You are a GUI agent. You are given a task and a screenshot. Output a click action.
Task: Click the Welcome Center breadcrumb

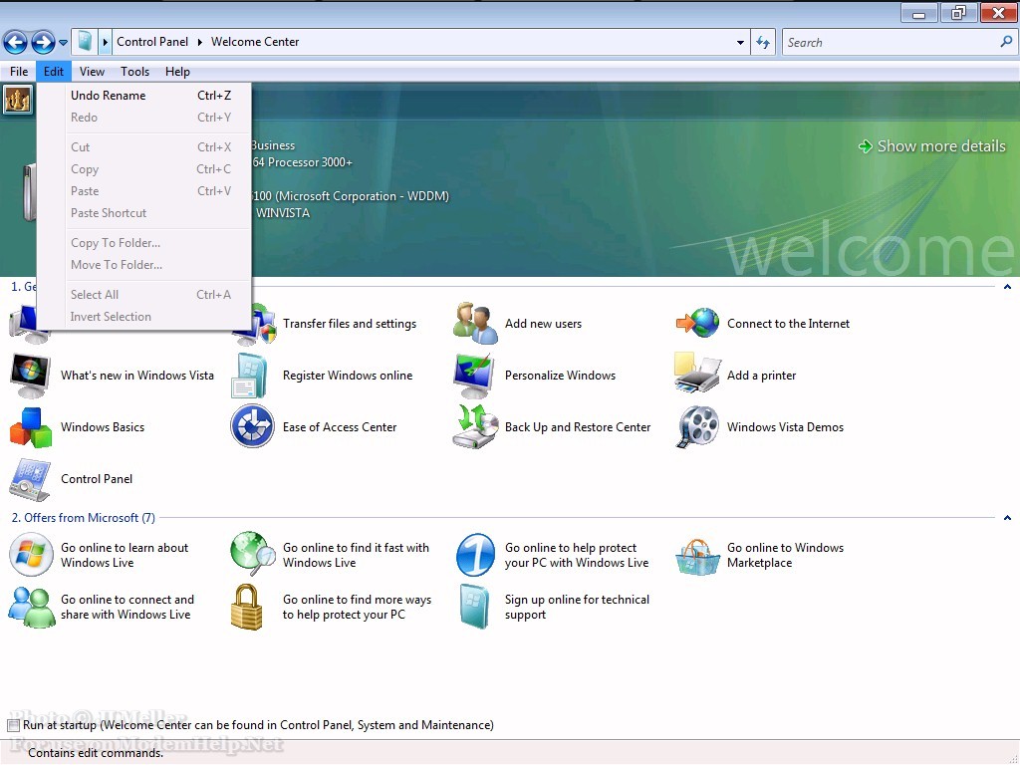(x=255, y=42)
